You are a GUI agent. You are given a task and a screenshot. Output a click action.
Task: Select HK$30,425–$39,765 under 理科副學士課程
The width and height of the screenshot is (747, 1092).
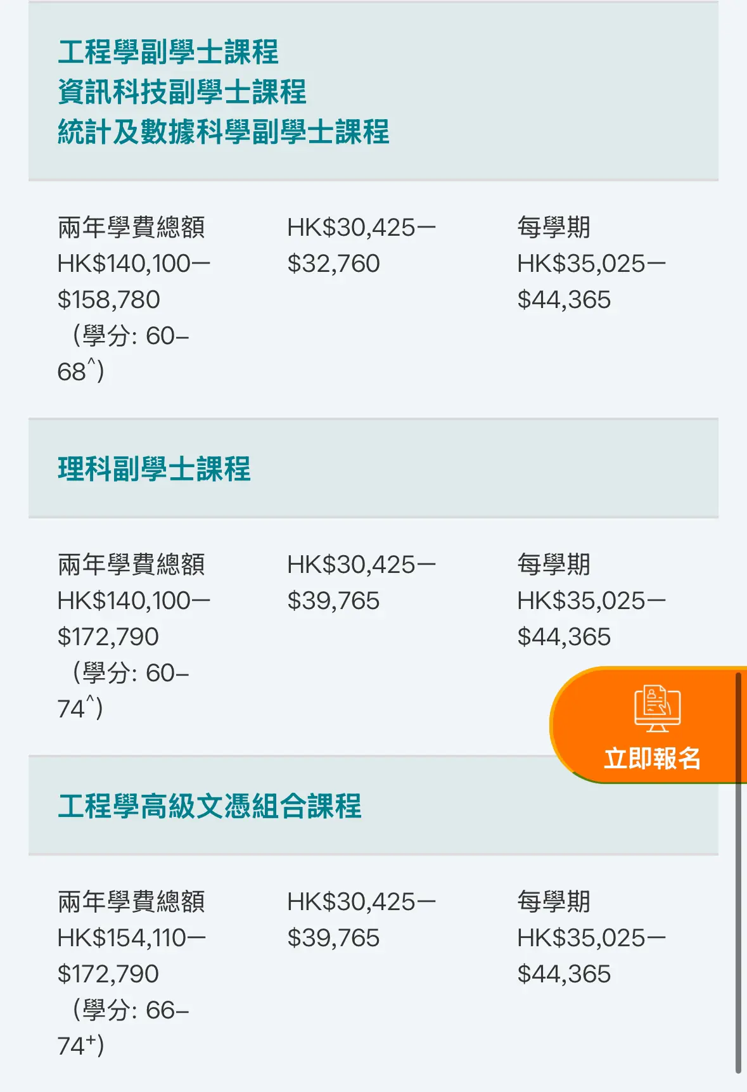[x=361, y=582]
